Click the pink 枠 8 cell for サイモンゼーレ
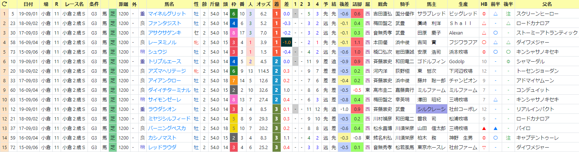Viewport: 579px width, 152px height. pyautogui.click(x=234, y=99)
